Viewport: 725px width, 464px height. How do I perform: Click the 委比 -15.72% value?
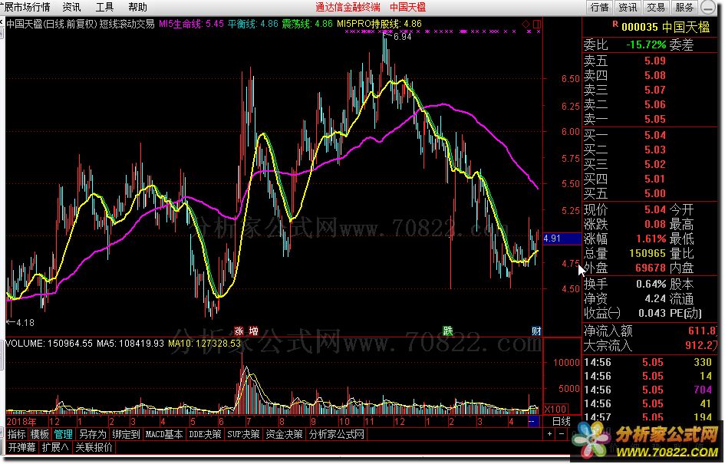click(x=646, y=44)
